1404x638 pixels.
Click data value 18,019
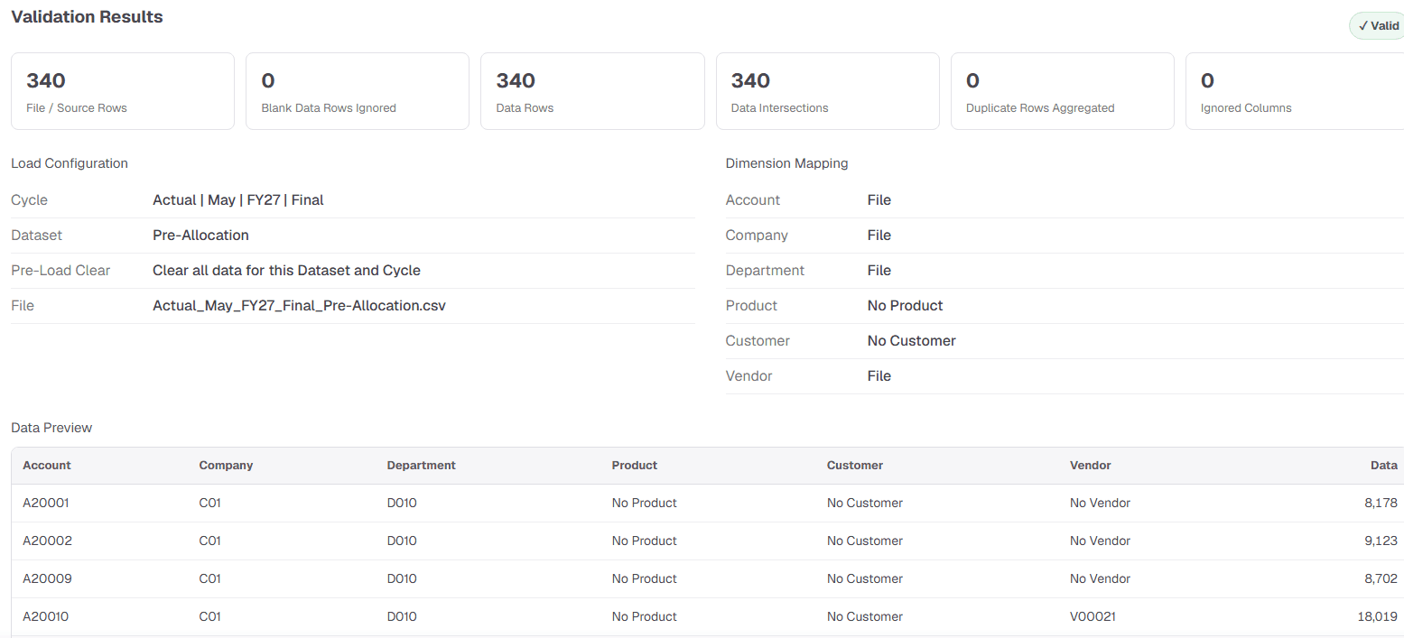click(x=1378, y=617)
